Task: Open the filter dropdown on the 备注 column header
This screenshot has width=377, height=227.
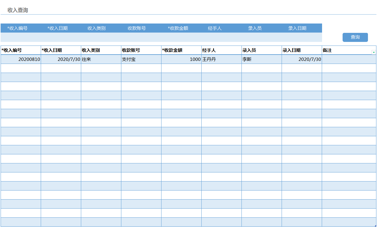Action: coord(373,51)
